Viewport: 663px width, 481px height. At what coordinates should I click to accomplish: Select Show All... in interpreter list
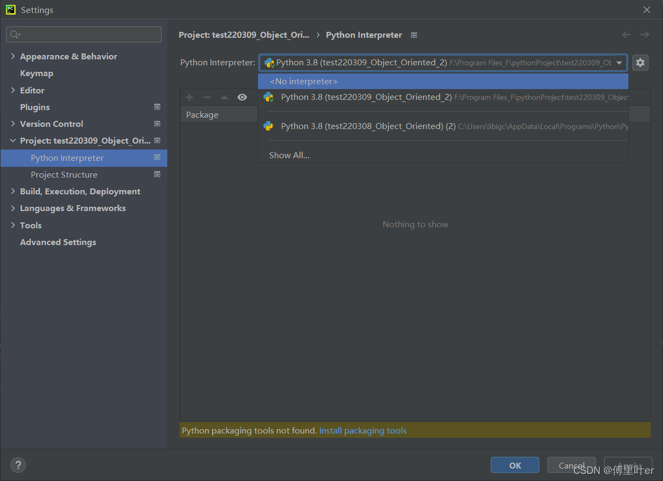click(443, 155)
